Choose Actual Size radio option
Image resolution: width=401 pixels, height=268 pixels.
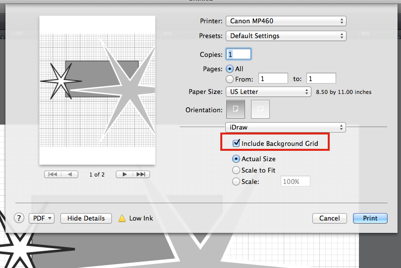click(x=236, y=159)
